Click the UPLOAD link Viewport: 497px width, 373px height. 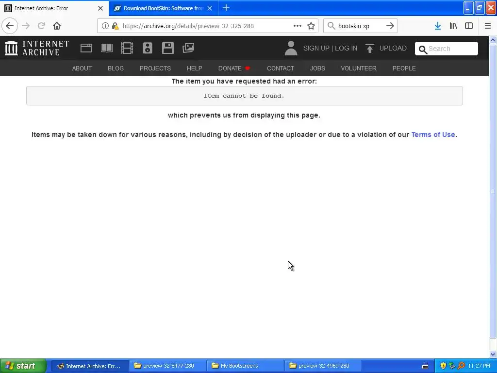coord(393,48)
